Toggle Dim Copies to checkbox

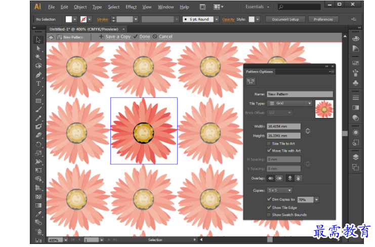tap(269, 199)
